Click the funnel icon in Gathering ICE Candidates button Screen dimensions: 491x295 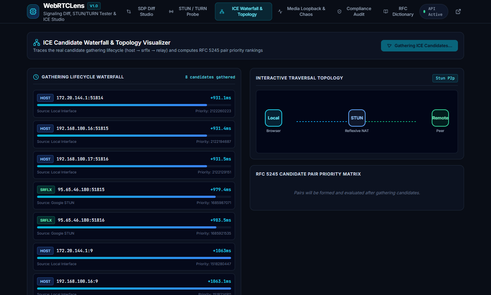click(389, 46)
